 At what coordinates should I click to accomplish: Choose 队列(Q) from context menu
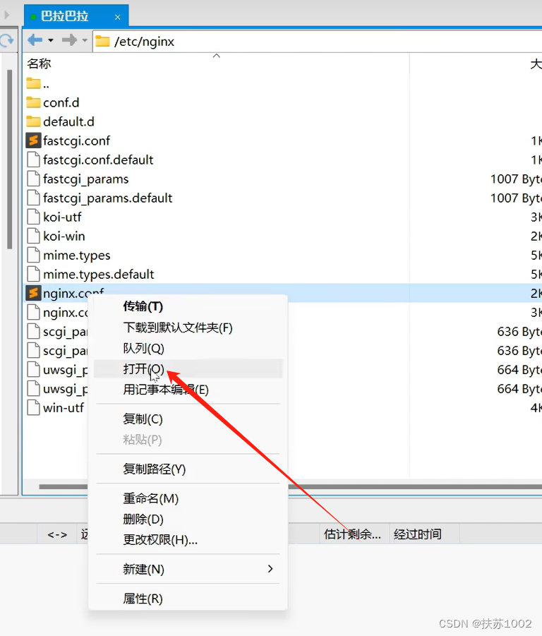click(x=188, y=348)
